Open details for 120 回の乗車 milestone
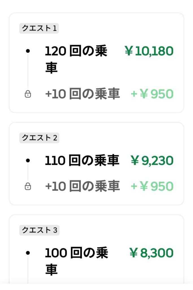The image size is (193, 290). (x=76, y=58)
